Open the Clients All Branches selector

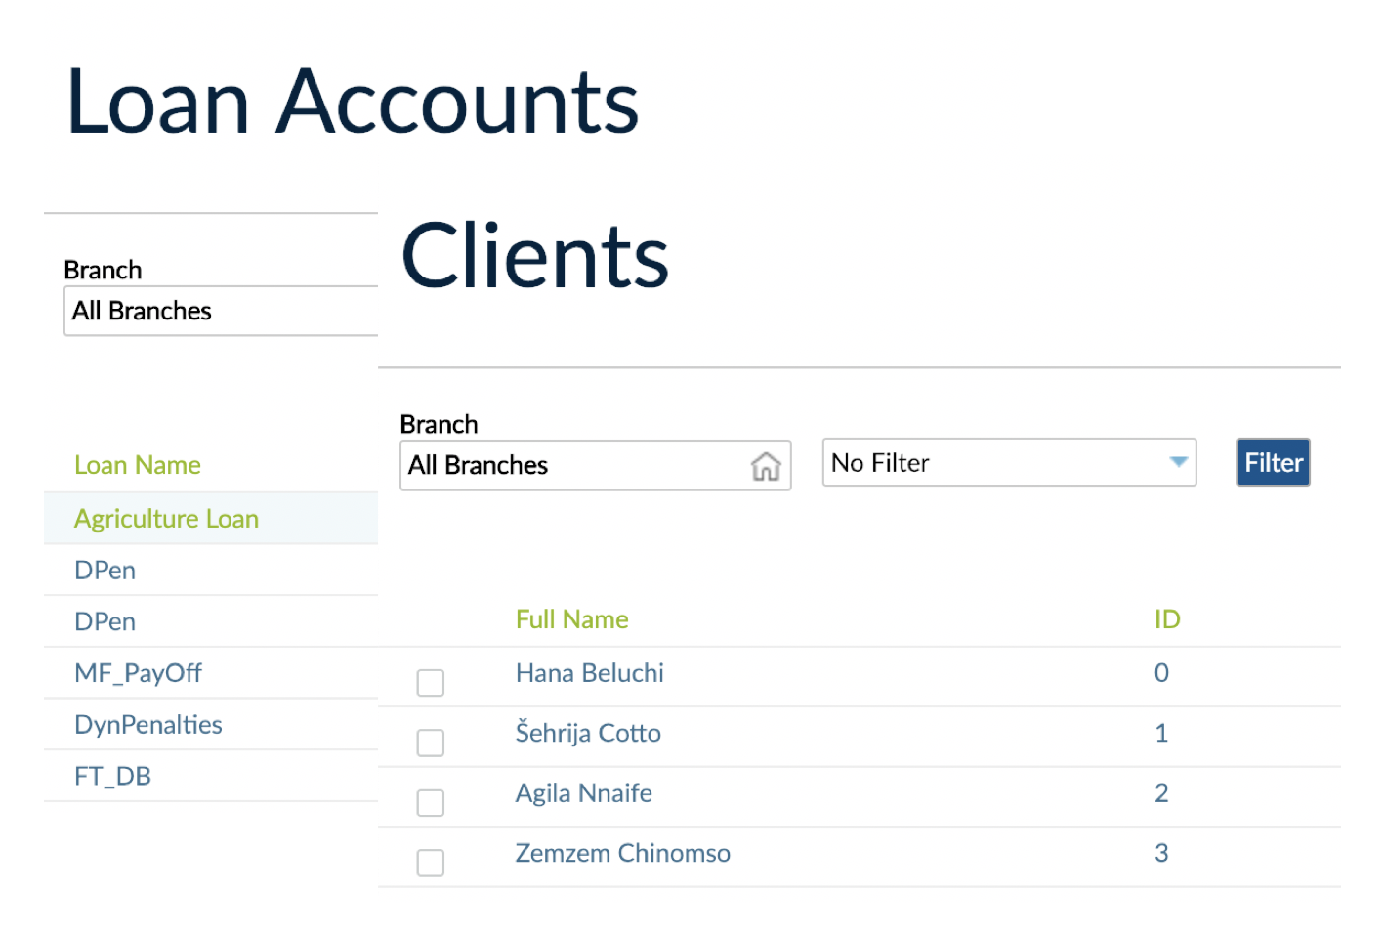click(x=576, y=466)
